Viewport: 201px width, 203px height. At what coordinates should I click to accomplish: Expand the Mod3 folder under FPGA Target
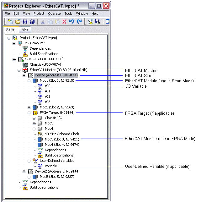click(x=34, y=123)
